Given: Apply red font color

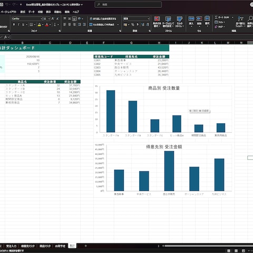Looking at the screenshot, I should (47, 25).
